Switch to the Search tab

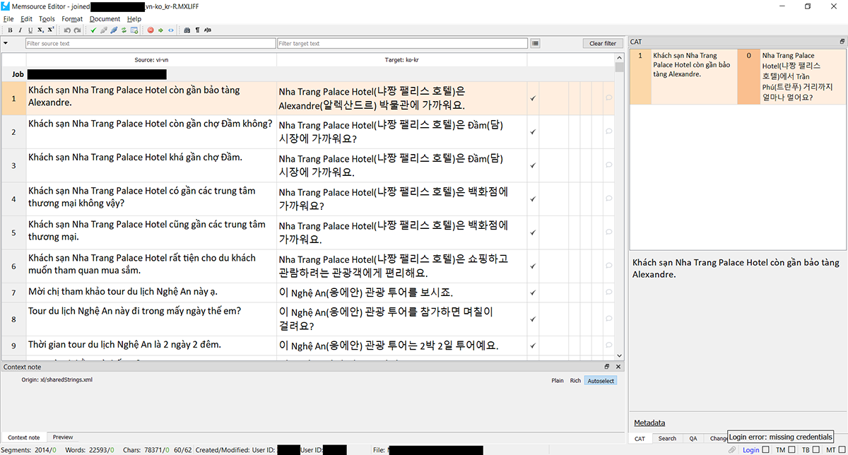[667, 439]
